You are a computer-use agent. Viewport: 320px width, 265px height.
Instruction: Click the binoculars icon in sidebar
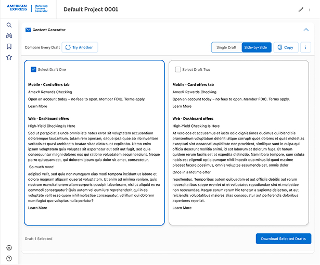click(x=9, y=36)
